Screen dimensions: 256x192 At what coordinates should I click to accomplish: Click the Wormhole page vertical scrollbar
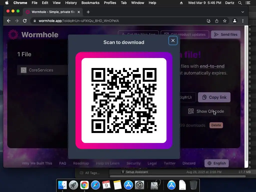click(x=246, y=93)
